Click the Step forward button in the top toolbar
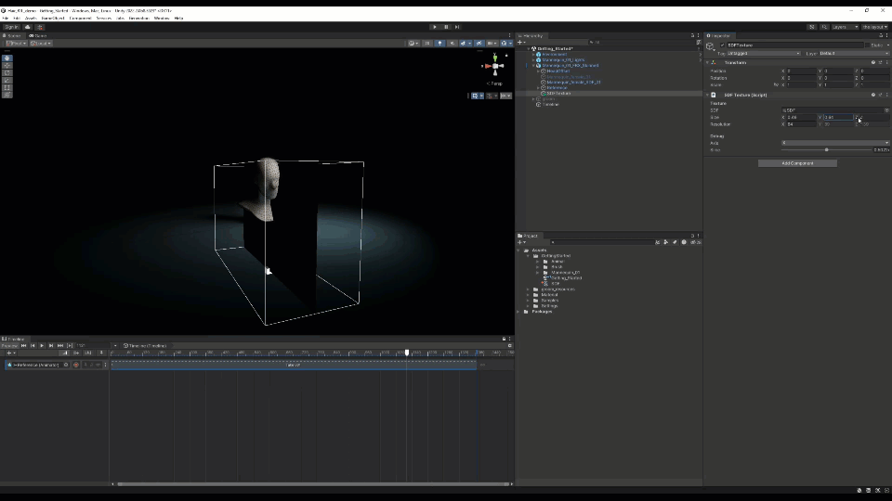This screenshot has height=501, width=892. pyautogui.click(x=457, y=27)
